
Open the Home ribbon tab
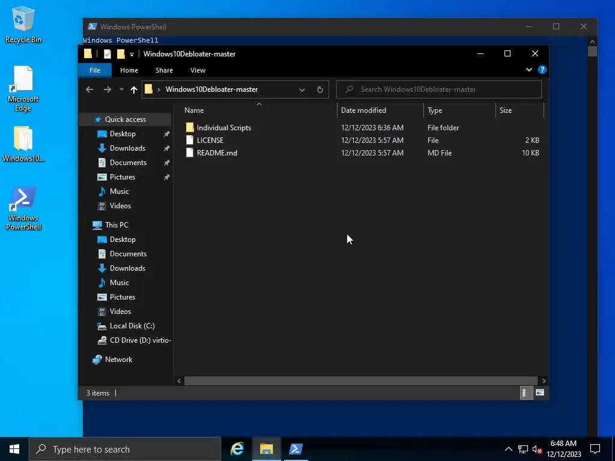tap(129, 70)
